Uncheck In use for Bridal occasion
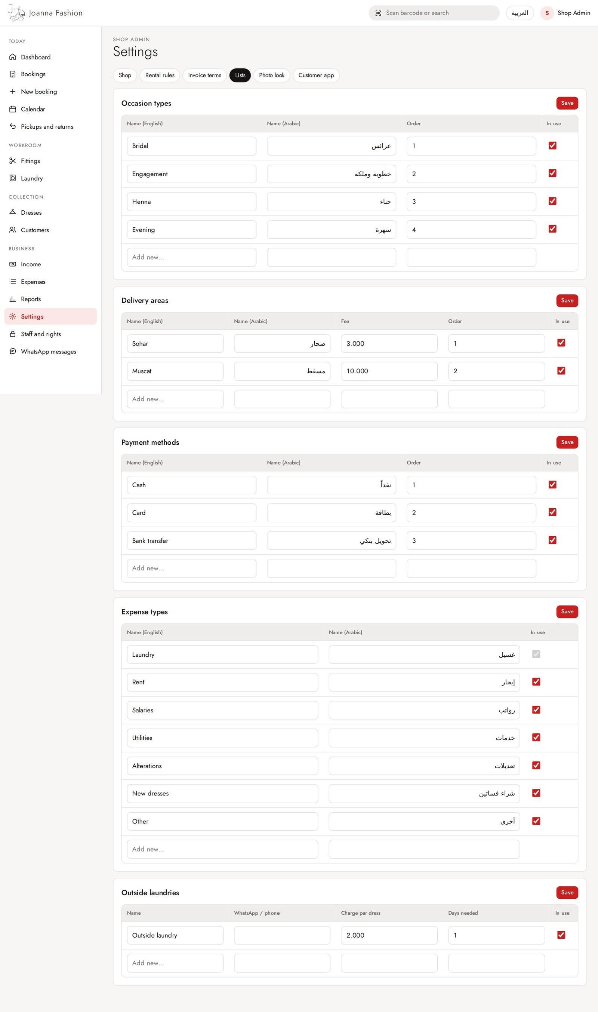This screenshot has height=1012, width=598. (x=552, y=145)
